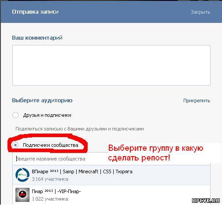Open the community name search box
Screen dimensions: 222x205
60,159
